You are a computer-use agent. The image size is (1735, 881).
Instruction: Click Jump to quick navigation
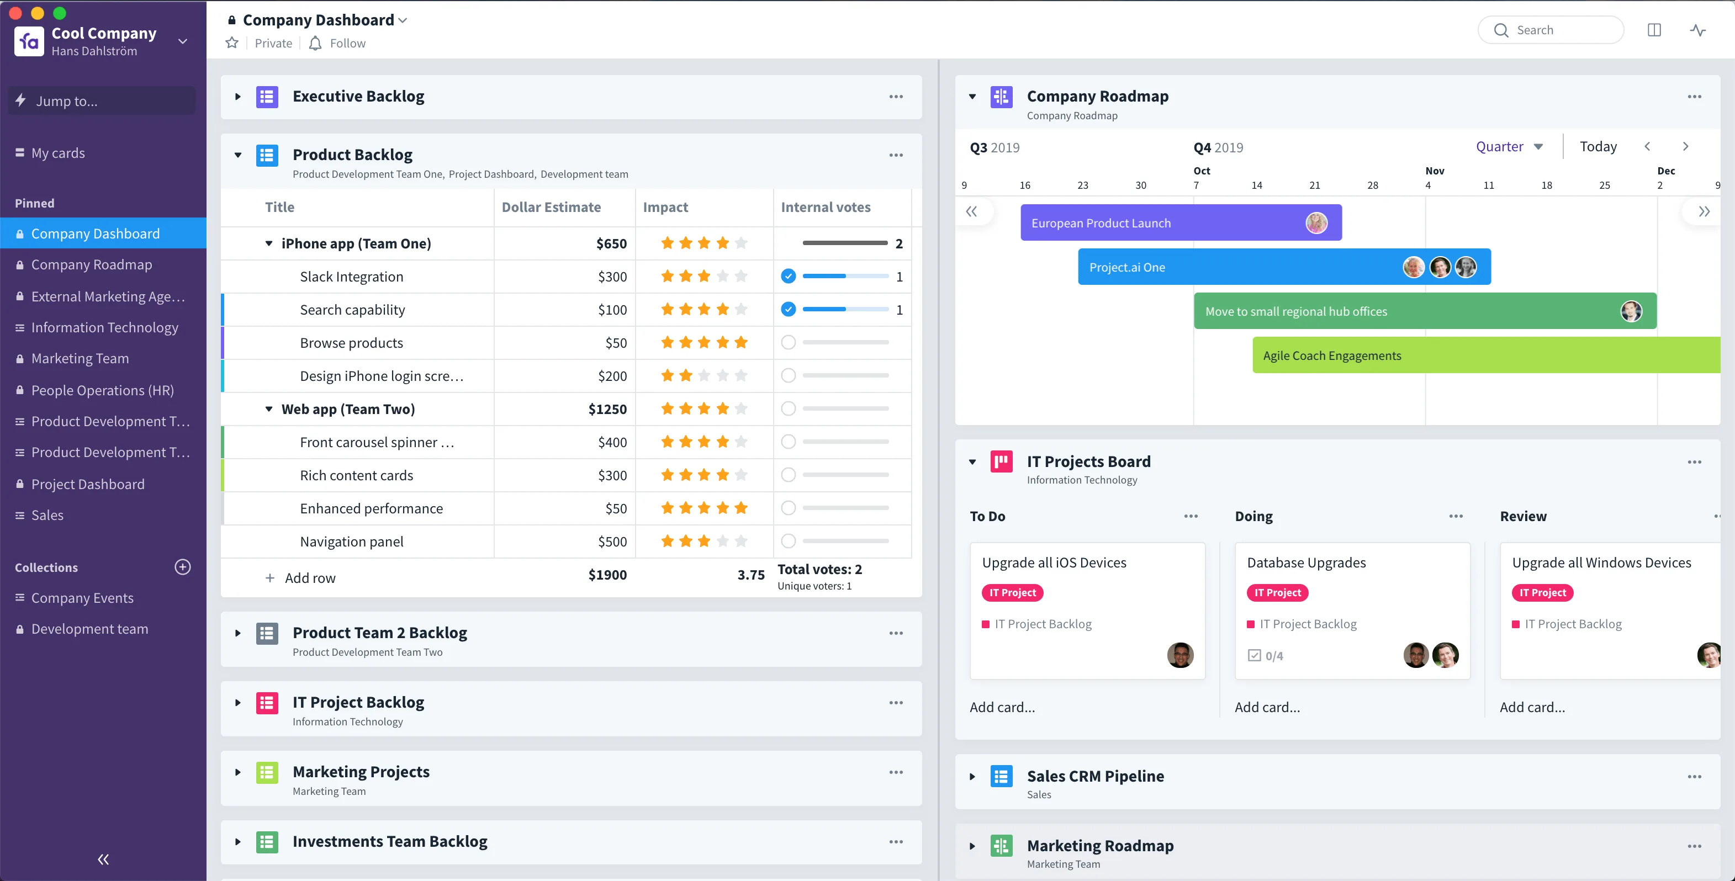coord(102,101)
